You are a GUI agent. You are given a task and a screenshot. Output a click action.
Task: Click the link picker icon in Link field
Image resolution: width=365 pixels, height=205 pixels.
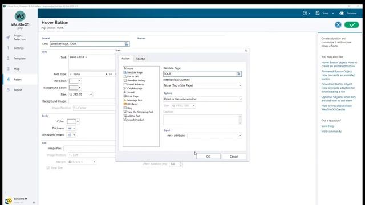(126, 44)
